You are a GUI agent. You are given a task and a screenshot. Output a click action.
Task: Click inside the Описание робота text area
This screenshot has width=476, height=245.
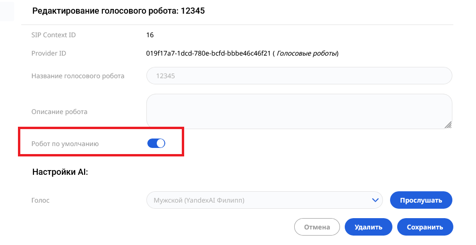[299, 112]
